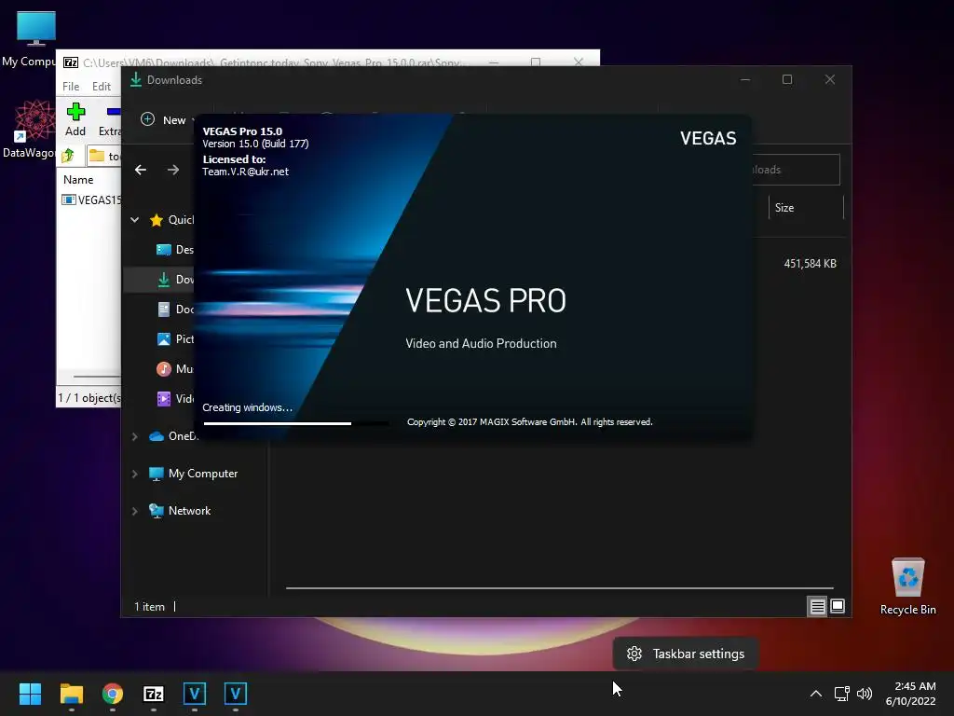Screen dimensions: 954x716
Task: Open File Explorer from the taskbar
Action: (x=71, y=694)
